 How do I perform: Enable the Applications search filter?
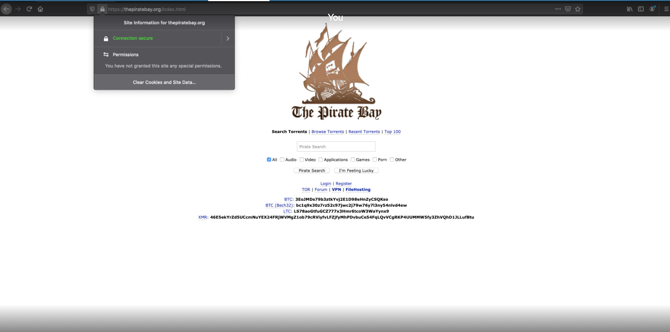[x=321, y=160]
